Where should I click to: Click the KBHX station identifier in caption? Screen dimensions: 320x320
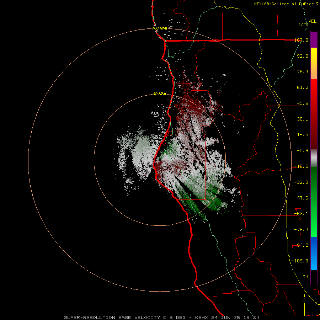pos(202,318)
